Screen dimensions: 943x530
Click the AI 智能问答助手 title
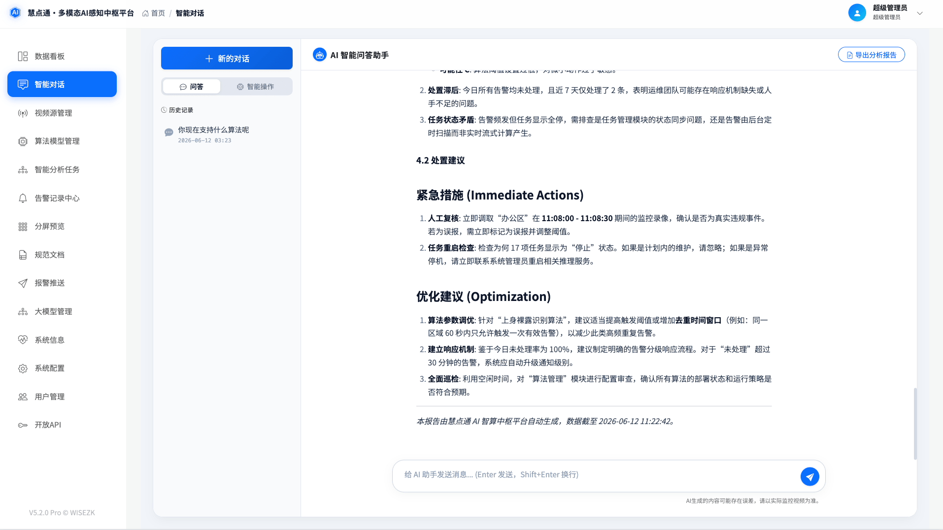click(x=359, y=55)
